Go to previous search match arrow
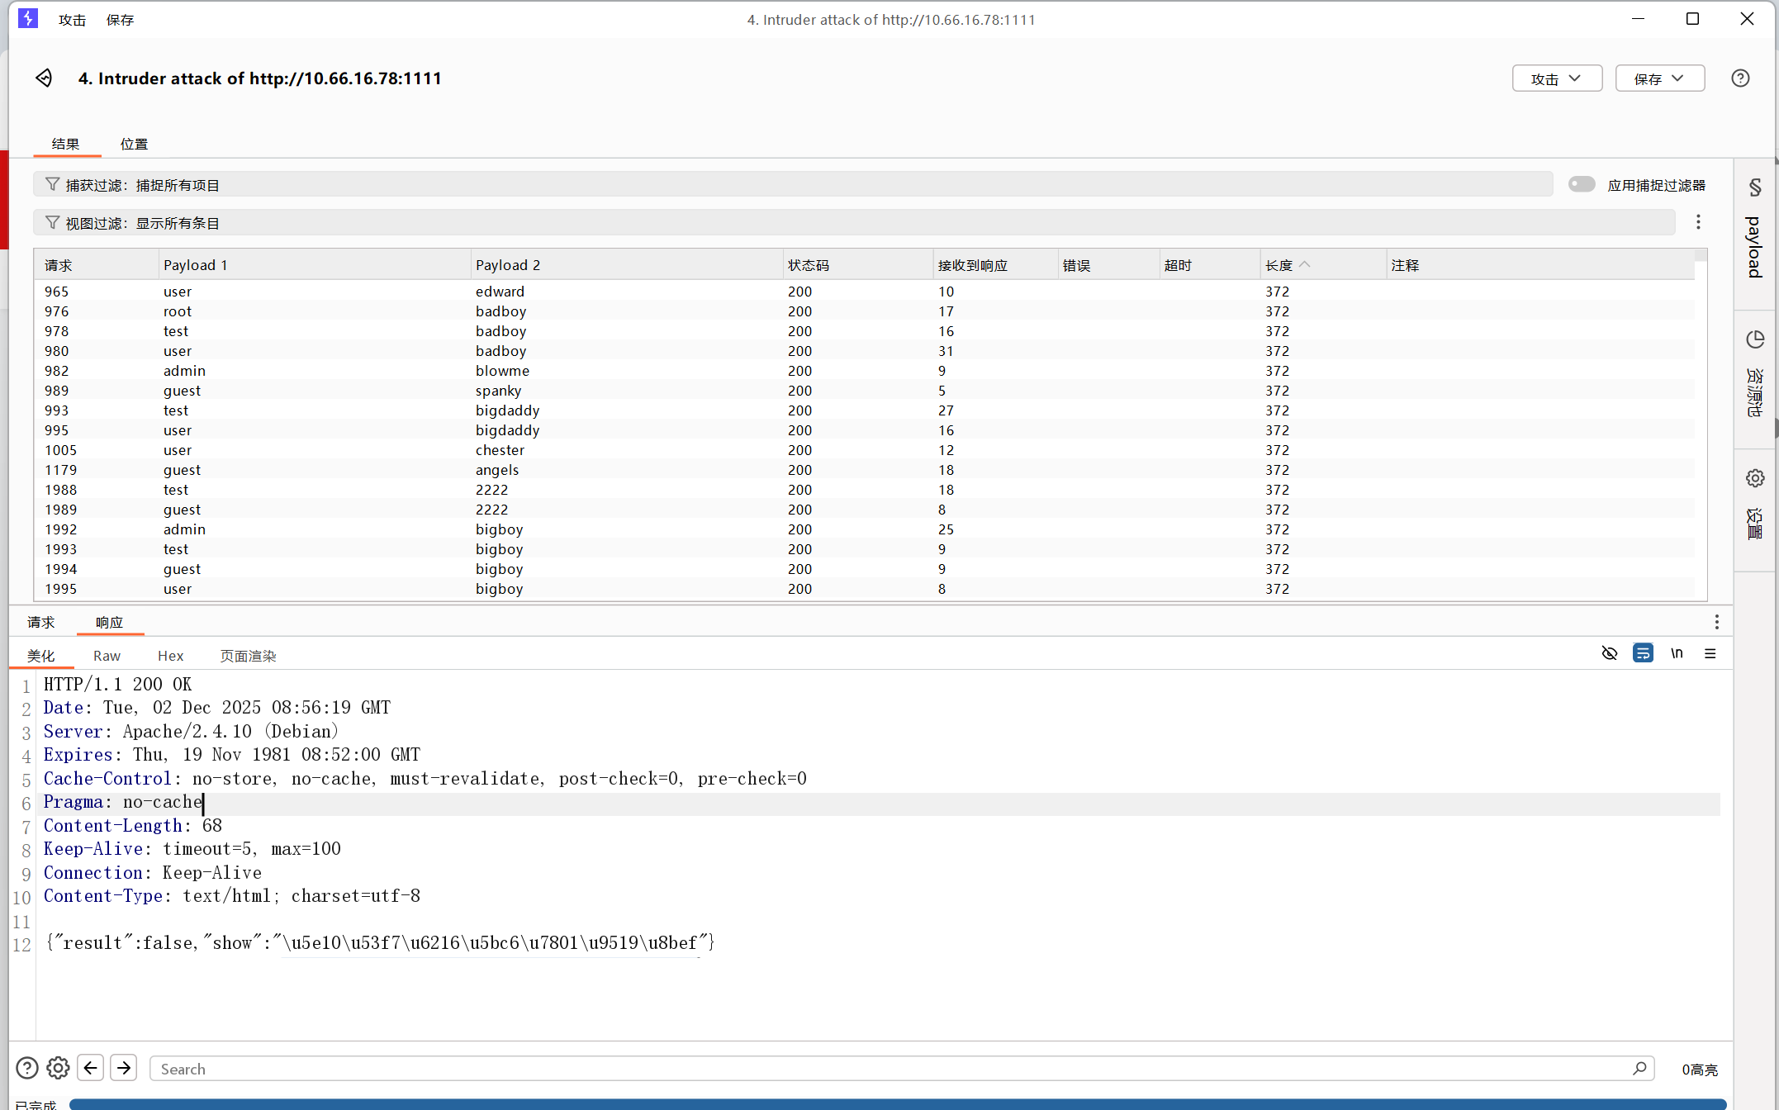Screen dimensions: 1779x1110 91,1068
